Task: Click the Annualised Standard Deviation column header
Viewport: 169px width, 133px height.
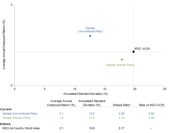Action: (92, 103)
